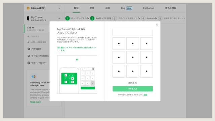Click the exchange promo card icon
215x121 pixels.
click(34, 77)
